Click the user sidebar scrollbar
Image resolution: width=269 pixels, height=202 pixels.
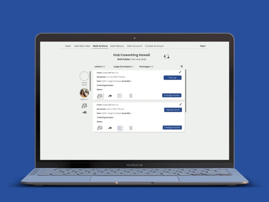(x=90, y=81)
